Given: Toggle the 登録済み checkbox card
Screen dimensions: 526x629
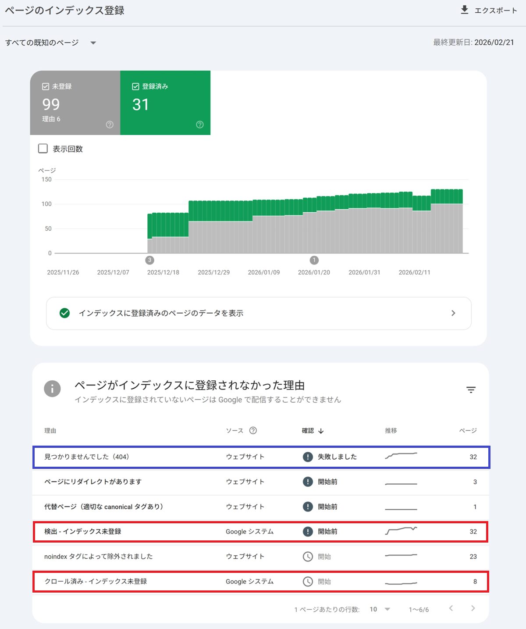Looking at the screenshot, I should pos(136,86).
